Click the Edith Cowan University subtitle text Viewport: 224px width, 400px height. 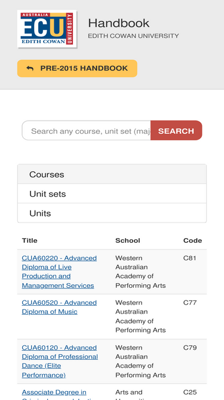(133, 36)
